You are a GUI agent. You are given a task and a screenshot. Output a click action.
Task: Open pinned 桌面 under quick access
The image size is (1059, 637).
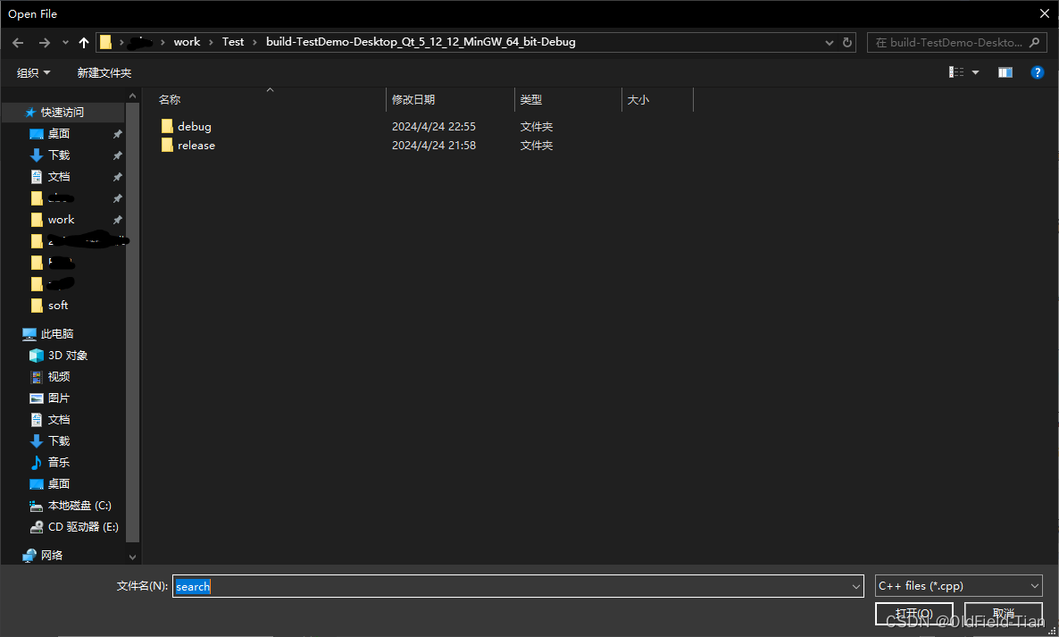pyautogui.click(x=59, y=134)
